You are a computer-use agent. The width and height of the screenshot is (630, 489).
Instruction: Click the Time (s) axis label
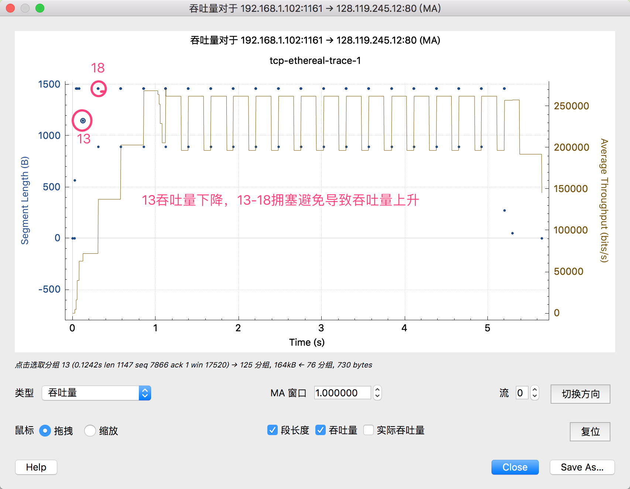click(307, 342)
